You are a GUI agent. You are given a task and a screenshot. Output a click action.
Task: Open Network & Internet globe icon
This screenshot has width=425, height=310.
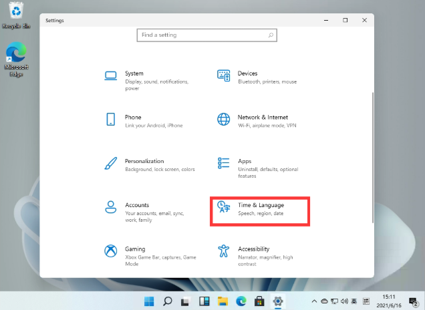[x=224, y=120]
